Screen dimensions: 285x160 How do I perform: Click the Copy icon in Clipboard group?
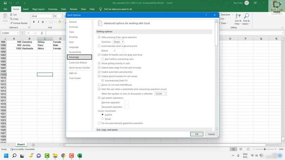tap(11, 19)
